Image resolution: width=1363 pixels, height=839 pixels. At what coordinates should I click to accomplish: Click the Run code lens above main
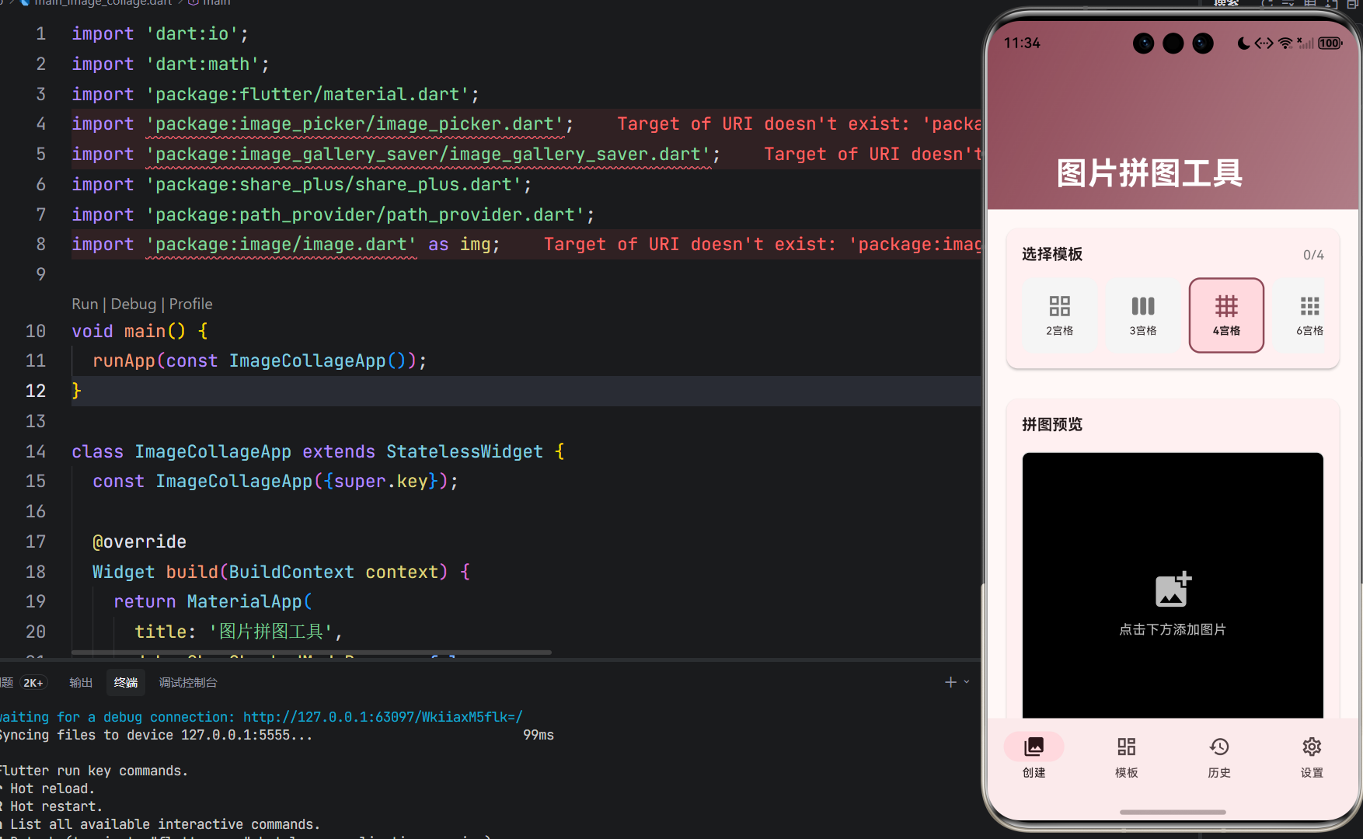[x=85, y=304]
